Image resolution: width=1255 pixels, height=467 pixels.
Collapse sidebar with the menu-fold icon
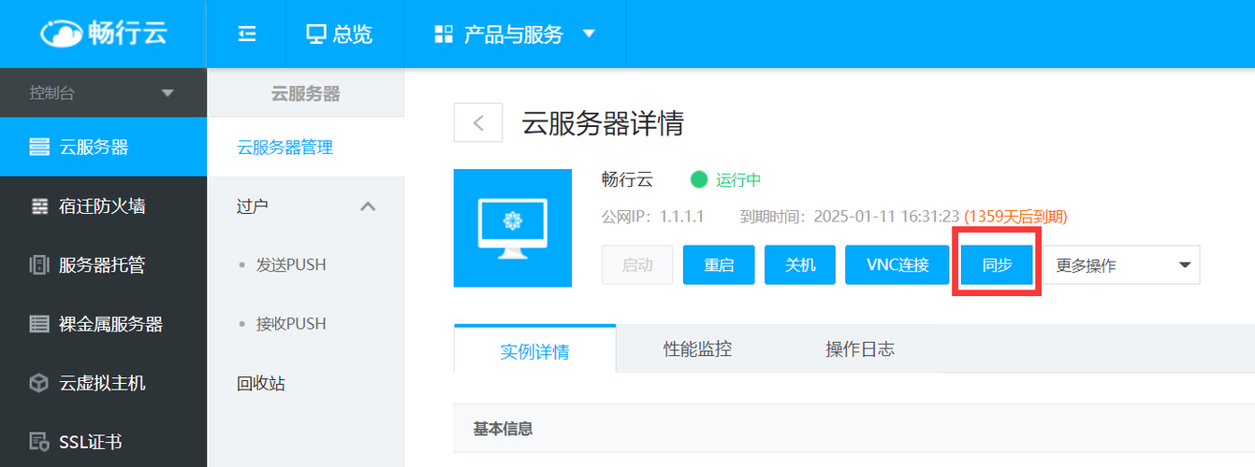point(247,35)
